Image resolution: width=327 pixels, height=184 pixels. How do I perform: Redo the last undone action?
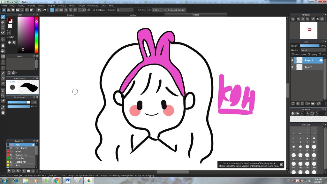tap(44, 10)
